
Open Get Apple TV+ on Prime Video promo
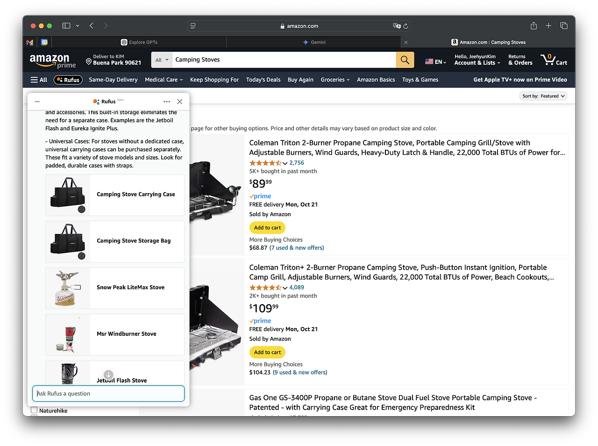coord(520,80)
